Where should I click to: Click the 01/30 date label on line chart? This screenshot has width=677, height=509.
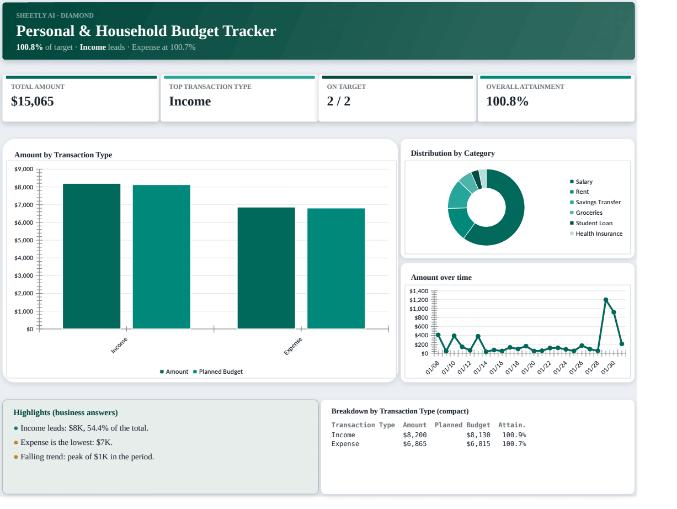tap(609, 368)
